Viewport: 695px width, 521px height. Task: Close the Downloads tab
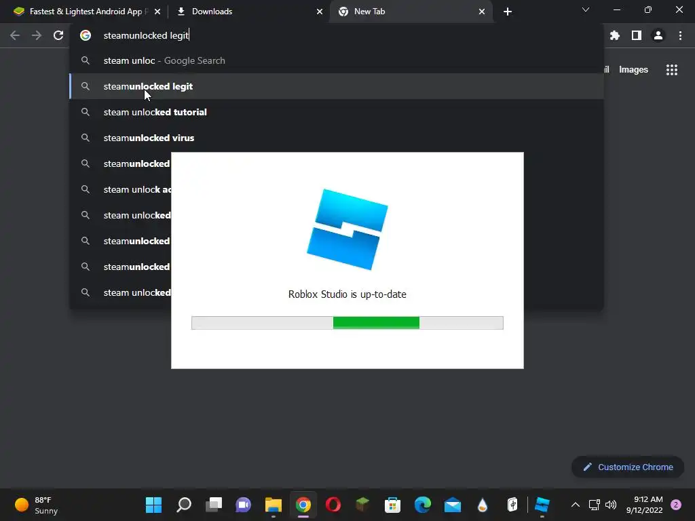point(320,12)
